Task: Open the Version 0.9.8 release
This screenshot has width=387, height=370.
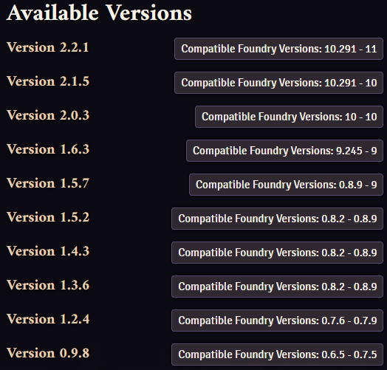Action: click(48, 353)
